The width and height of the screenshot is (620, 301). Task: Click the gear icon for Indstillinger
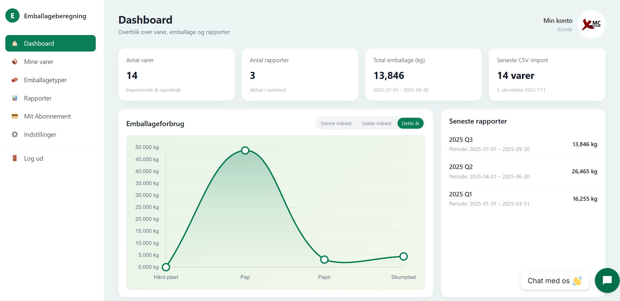(15, 135)
